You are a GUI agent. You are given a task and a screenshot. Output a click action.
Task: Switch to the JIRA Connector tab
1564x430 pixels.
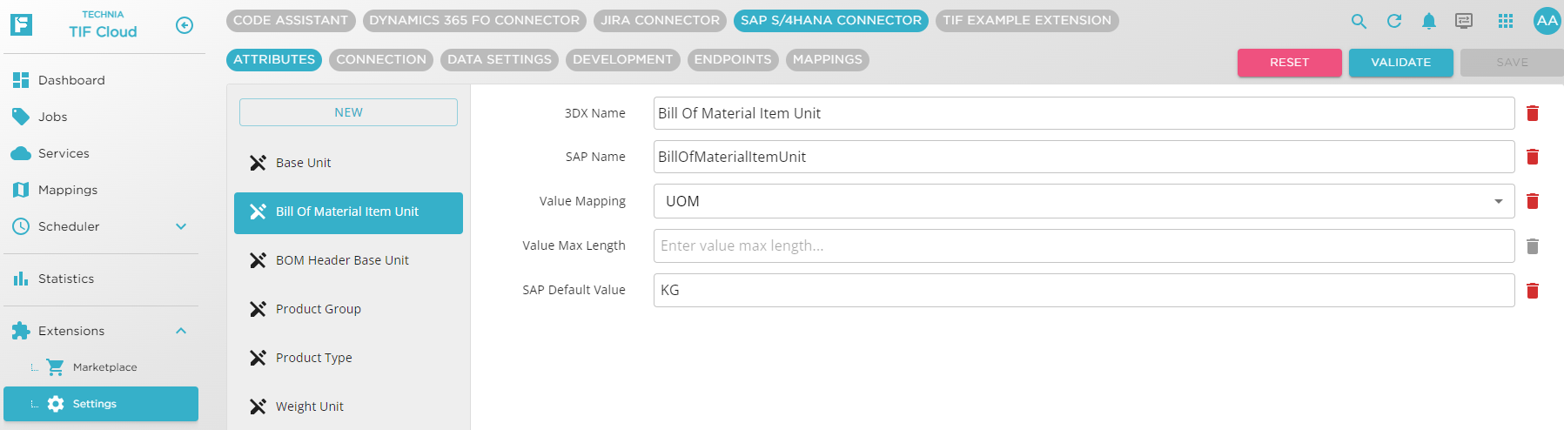click(661, 20)
